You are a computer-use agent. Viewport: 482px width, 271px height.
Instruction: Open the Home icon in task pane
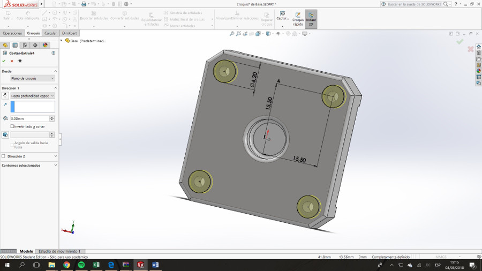coord(479,47)
